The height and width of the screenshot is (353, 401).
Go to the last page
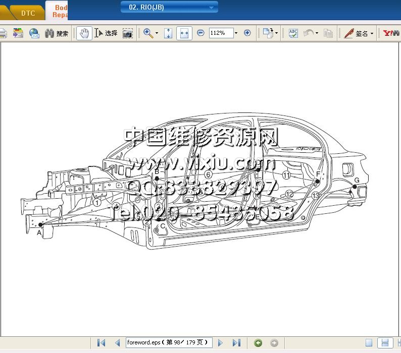[236, 343]
